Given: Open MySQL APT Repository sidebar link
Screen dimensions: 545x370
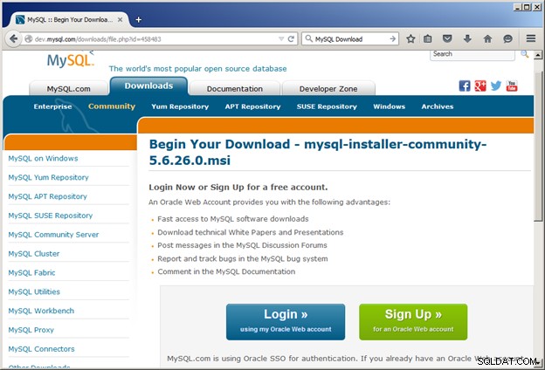Looking at the screenshot, I should click(x=48, y=196).
